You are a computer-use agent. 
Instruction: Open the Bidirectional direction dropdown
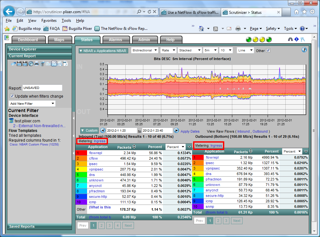pos(145,50)
